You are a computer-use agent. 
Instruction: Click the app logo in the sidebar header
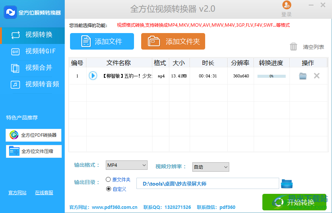10,12
